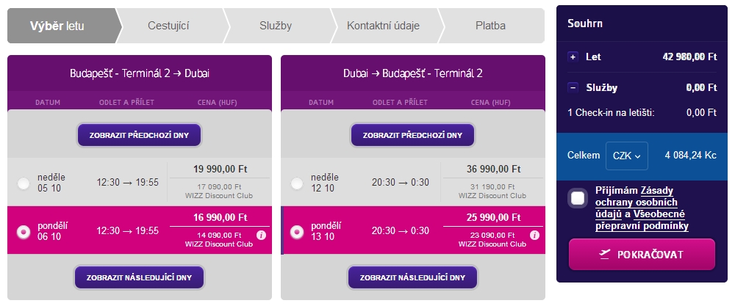This screenshot has height=306, width=735.
Task: Select Sunday 12 10 return flight radio
Action: [296, 183]
